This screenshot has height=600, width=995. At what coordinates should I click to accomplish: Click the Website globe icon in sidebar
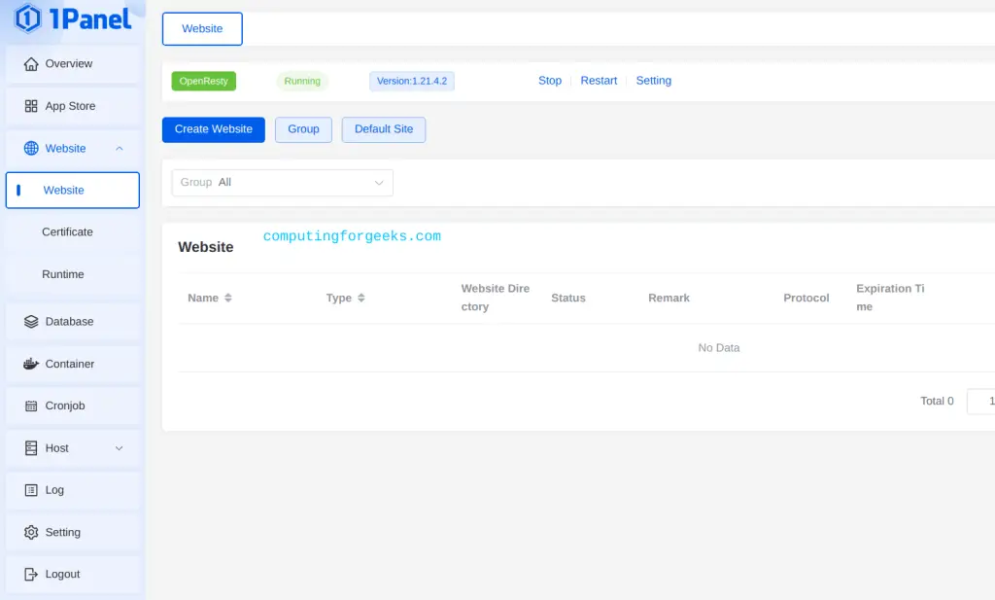tap(30, 149)
